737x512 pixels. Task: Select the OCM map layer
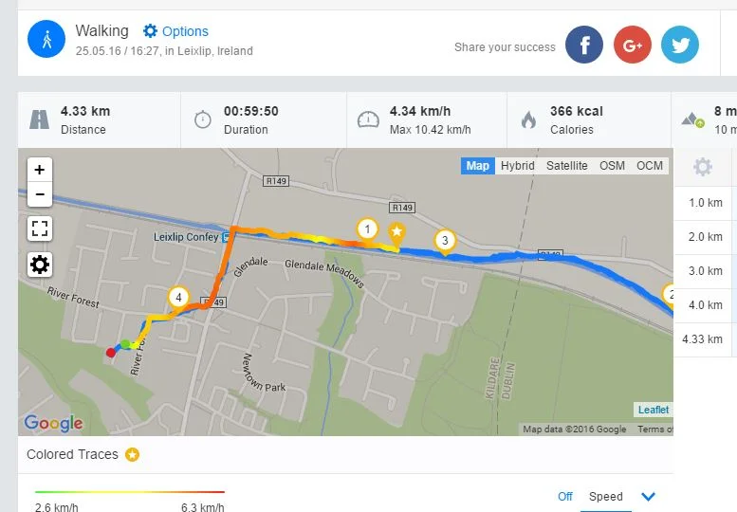click(x=650, y=166)
